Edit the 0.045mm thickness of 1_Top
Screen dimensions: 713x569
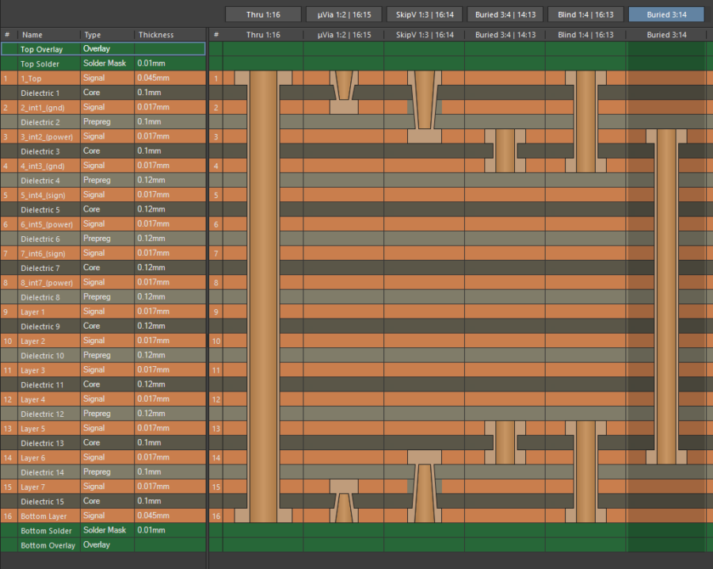(x=154, y=78)
